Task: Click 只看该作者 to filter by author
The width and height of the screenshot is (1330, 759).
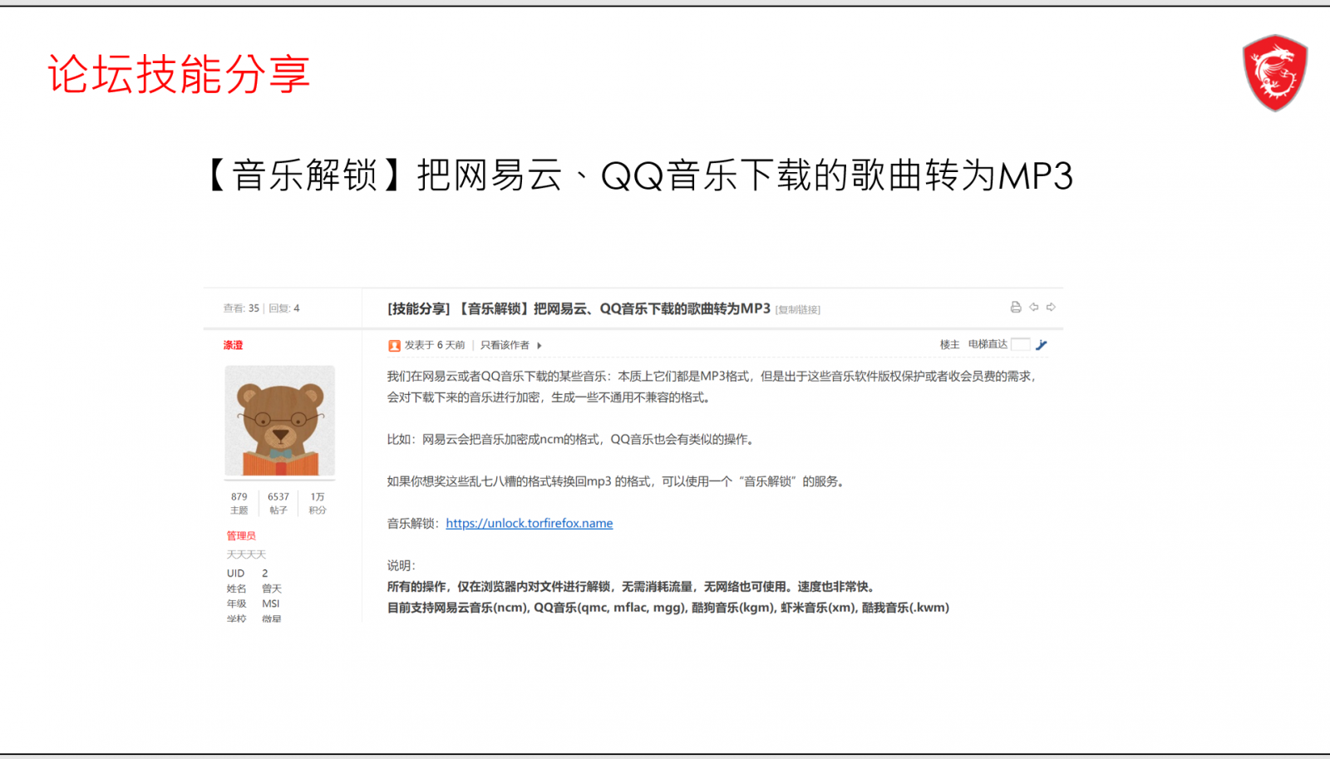Action: click(x=505, y=345)
